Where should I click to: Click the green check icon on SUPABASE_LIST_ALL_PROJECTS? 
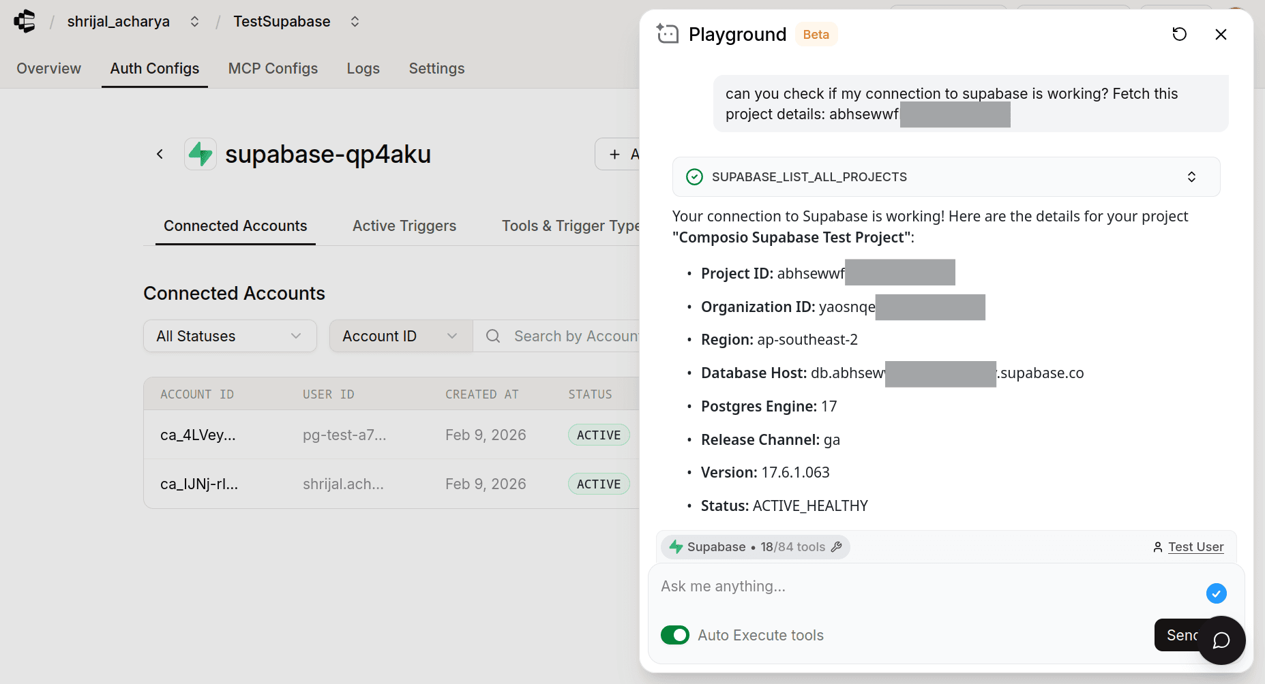tap(694, 177)
